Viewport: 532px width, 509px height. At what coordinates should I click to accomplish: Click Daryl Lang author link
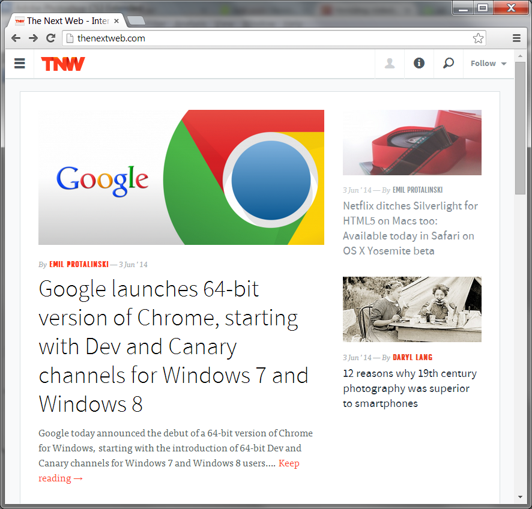413,357
